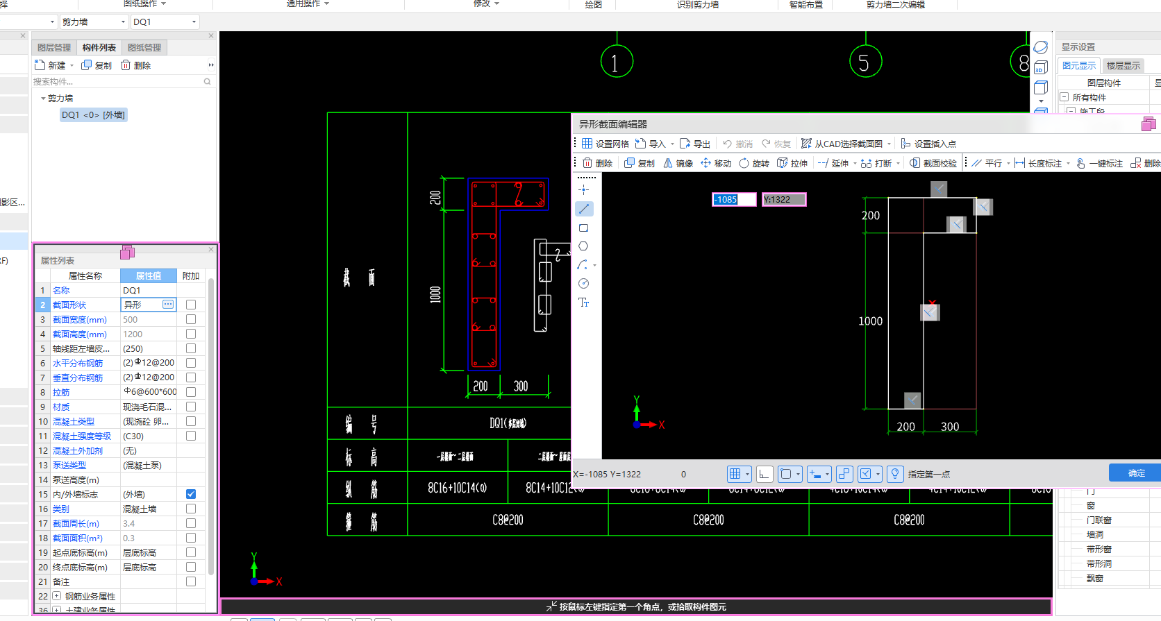Screen dimensions: 1161x621
Task: Open the DQ1 component dropdown
Action: coord(194,22)
